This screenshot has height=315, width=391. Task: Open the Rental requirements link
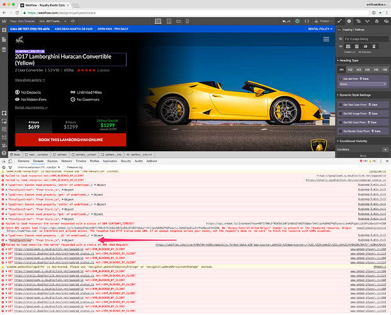coord(31,108)
